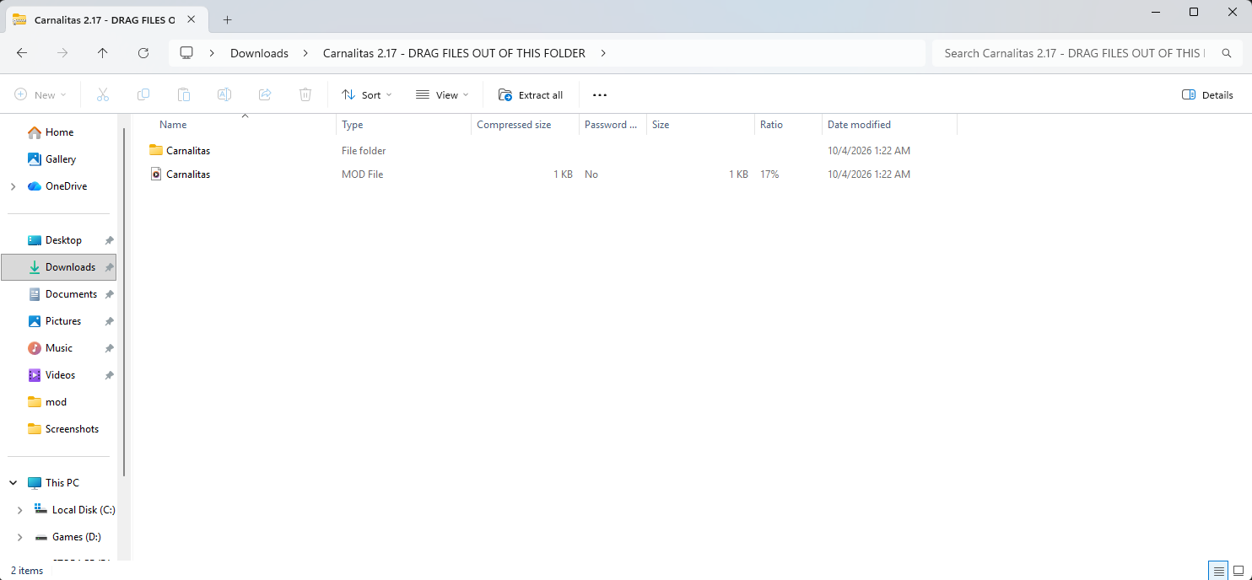Image resolution: width=1252 pixels, height=580 pixels.
Task: Open the Sort dropdown menu
Action: pyautogui.click(x=367, y=94)
